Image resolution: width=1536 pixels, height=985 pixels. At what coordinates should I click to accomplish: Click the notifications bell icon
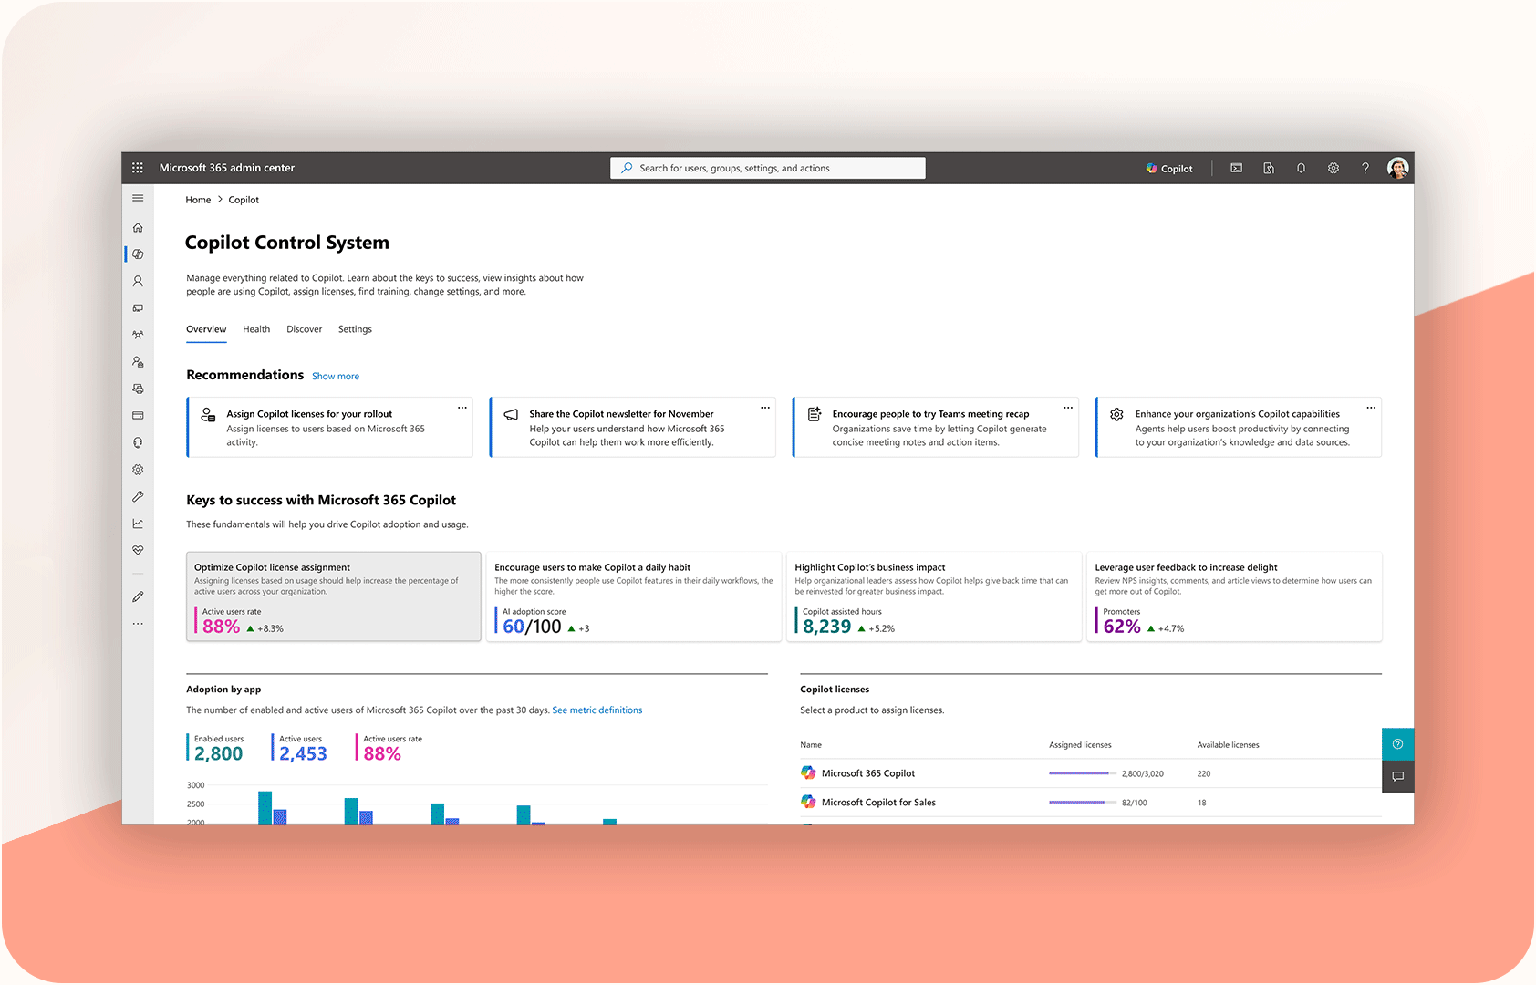[1301, 168]
